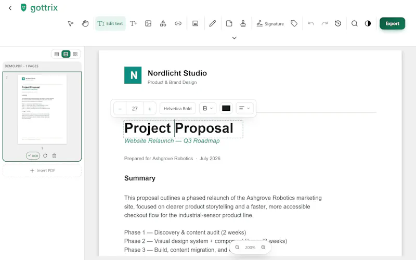Choose the stamp tool
Screen dimensions: 416x260
tap(243, 23)
